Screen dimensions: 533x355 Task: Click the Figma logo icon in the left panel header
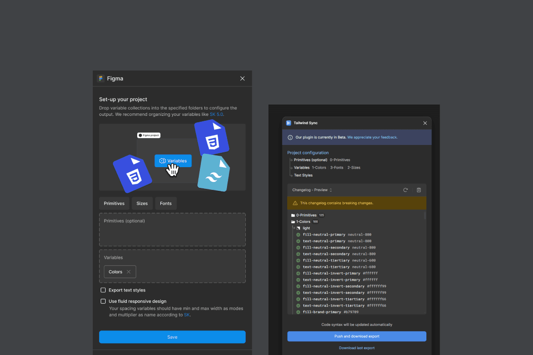[x=101, y=78]
